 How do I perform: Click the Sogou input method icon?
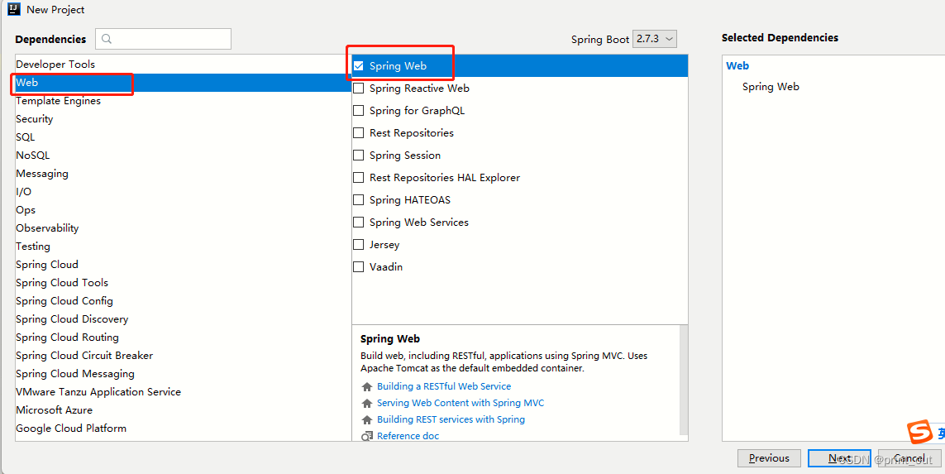[919, 432]
